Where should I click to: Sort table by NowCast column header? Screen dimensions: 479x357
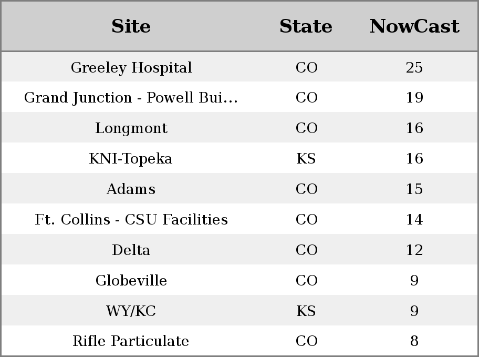(x=414, y=26)
